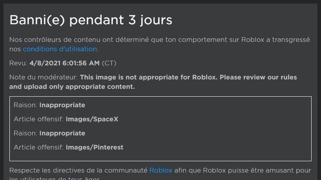Click the Article offensif label beside Images/Pinterest
The image size is (321, 180).
(39, 147)
